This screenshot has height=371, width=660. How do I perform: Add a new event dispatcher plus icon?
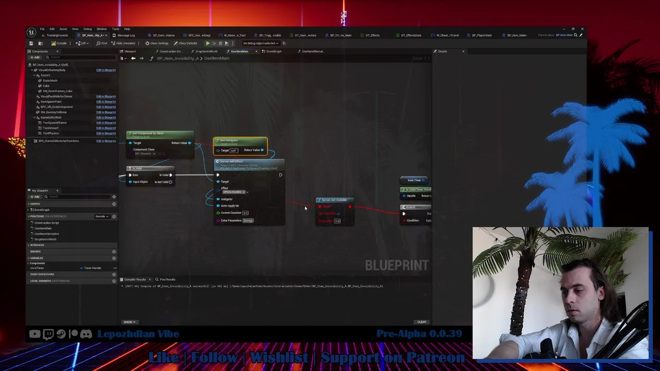click(114, 275)
